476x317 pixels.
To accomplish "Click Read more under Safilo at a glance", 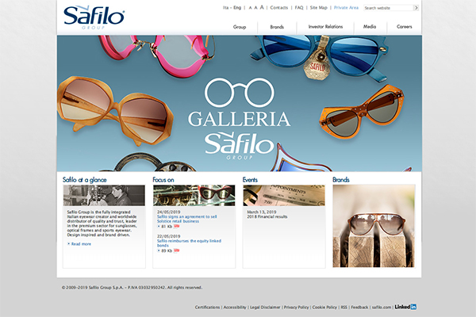I will [x=81, y=244].
